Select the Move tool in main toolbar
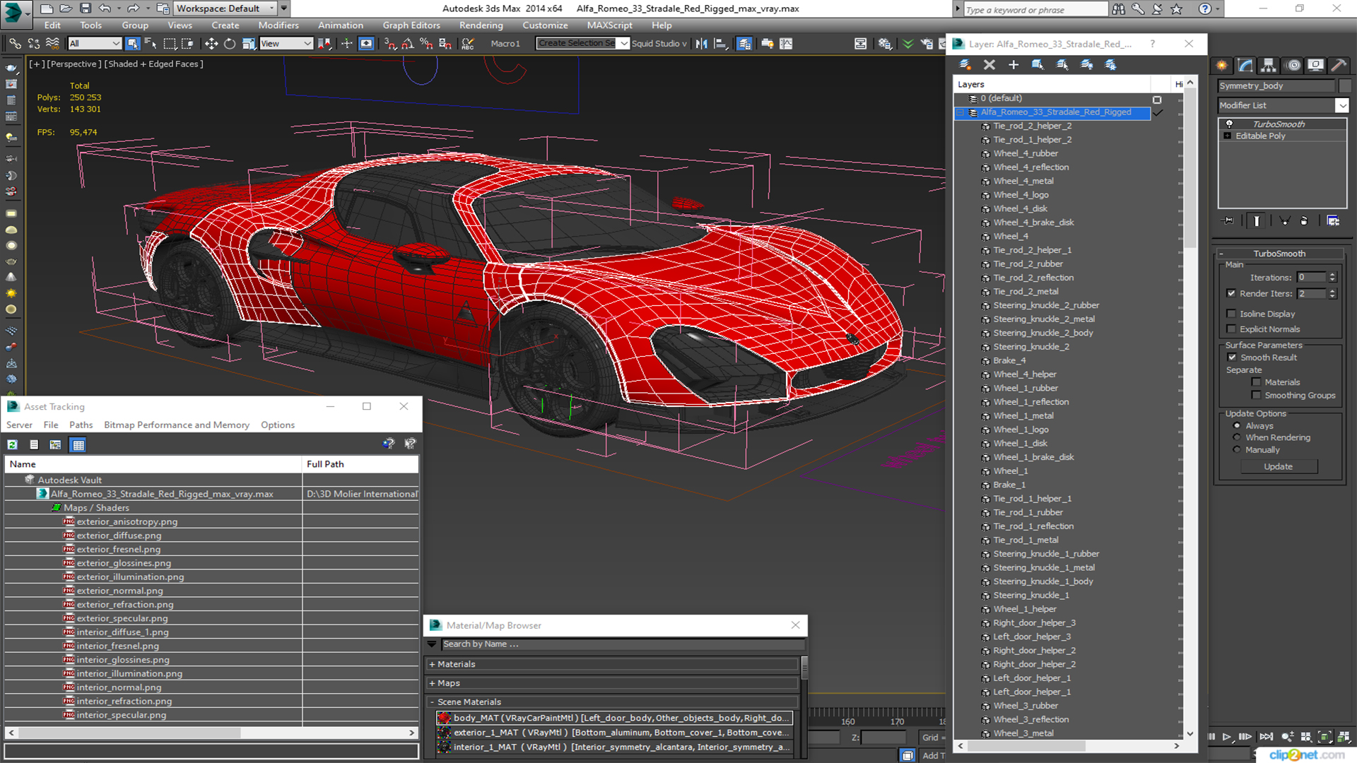The image size is (1357, 763). point(211,44)
